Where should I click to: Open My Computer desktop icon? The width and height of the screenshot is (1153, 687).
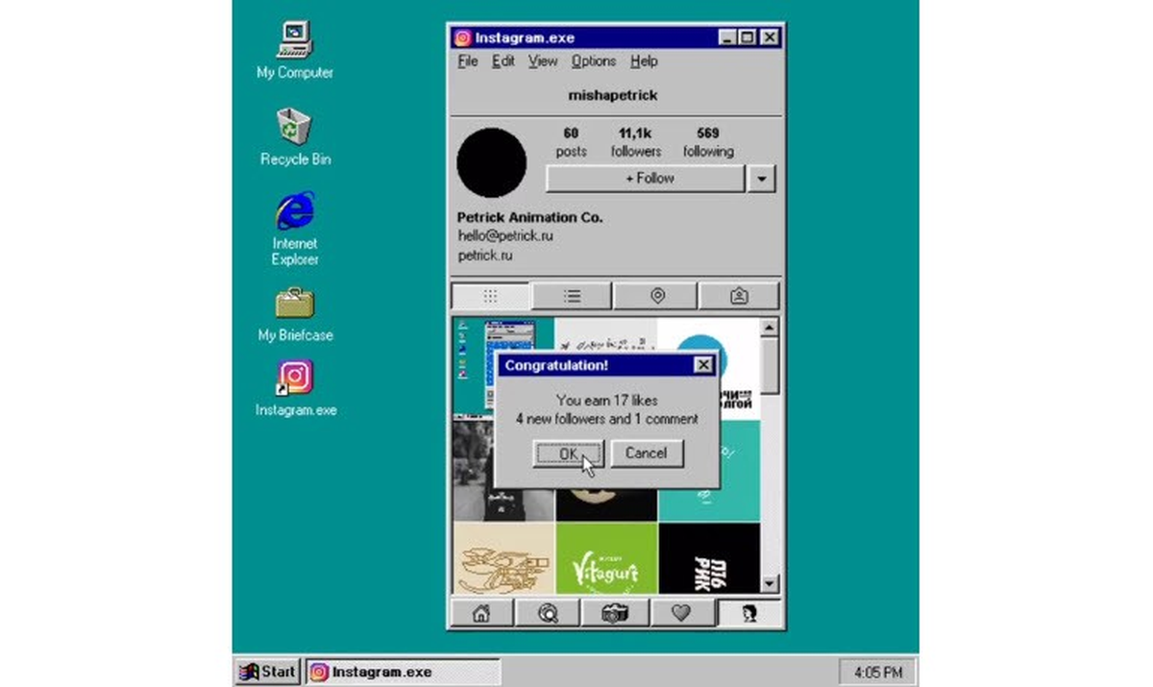tap(295, 50)
